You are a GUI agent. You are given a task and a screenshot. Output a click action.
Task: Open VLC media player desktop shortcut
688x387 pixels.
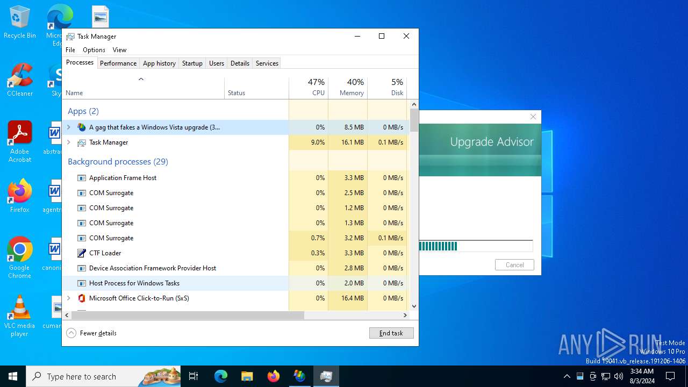click(20, 316)
